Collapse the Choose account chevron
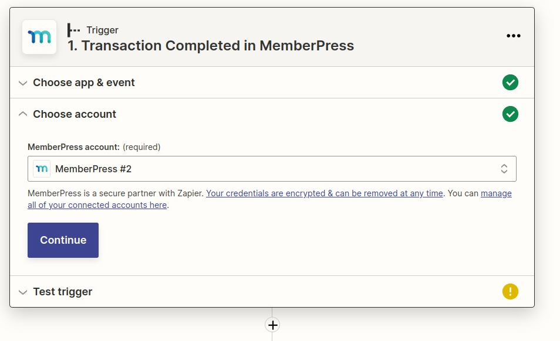The image size is (560, 341). [x=23, y=114]
